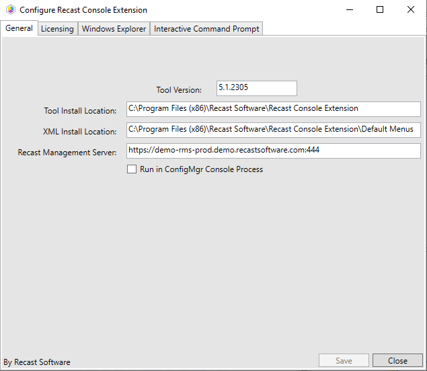Click the 'XML Install Location:' label

point(80,132)
